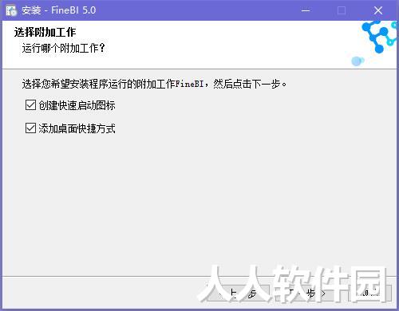The width and height of the screenshot is (399, 311).
Task: Click the 选择您希望安装程序运行的附加工作 instruction text
Action: click(x=154, y=84)
